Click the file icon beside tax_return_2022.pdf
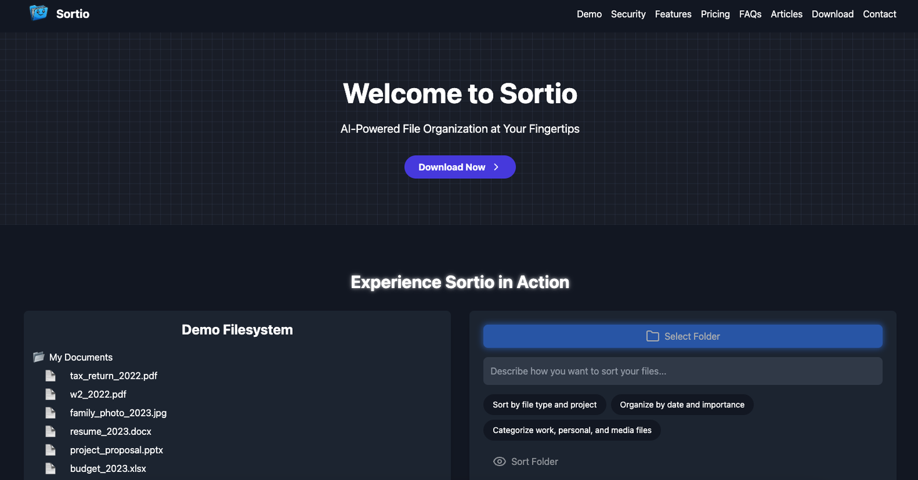 click(x=51, y=375)
